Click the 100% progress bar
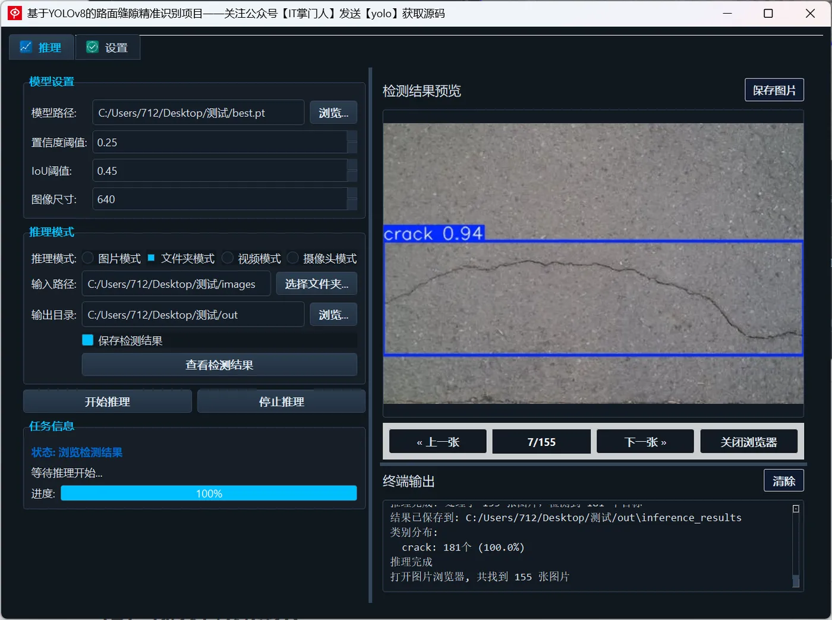 [x=208, y=493]
